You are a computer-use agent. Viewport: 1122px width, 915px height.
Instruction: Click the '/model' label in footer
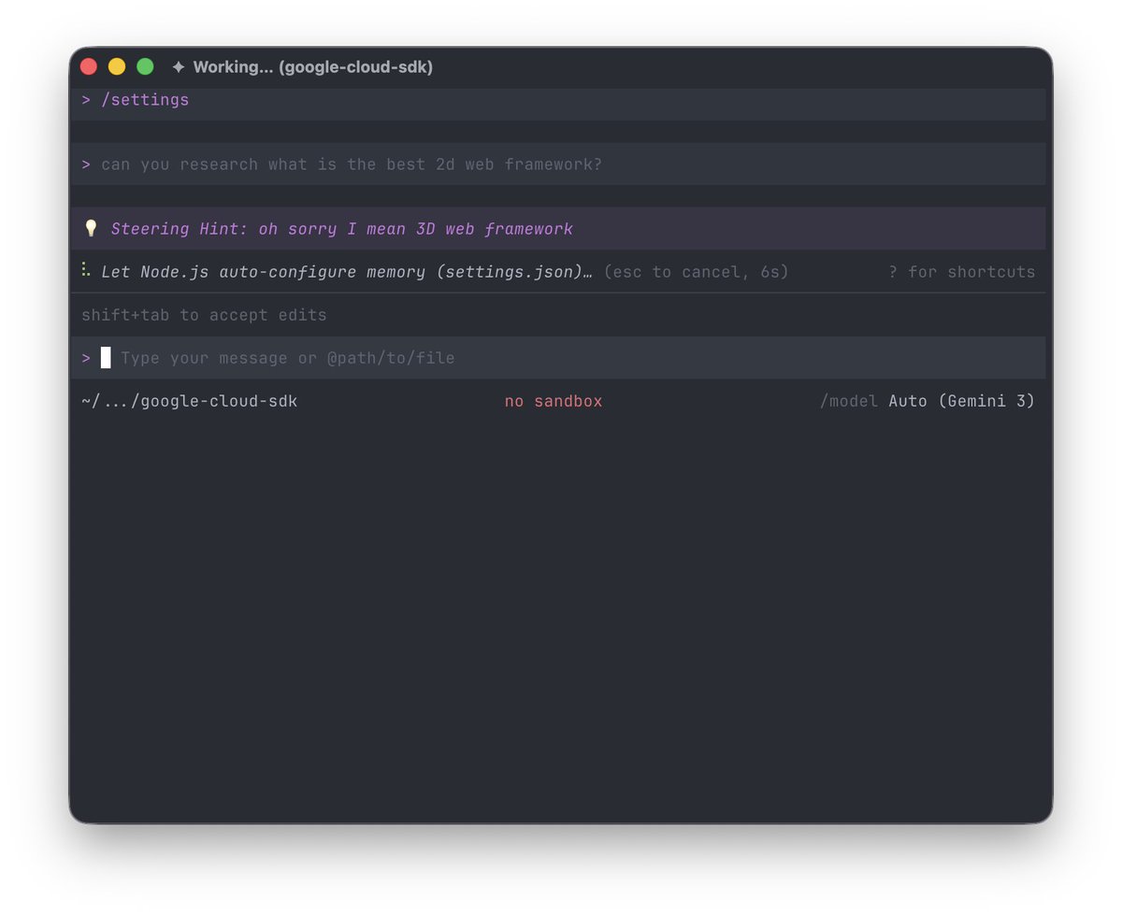[x=849, y=401]
